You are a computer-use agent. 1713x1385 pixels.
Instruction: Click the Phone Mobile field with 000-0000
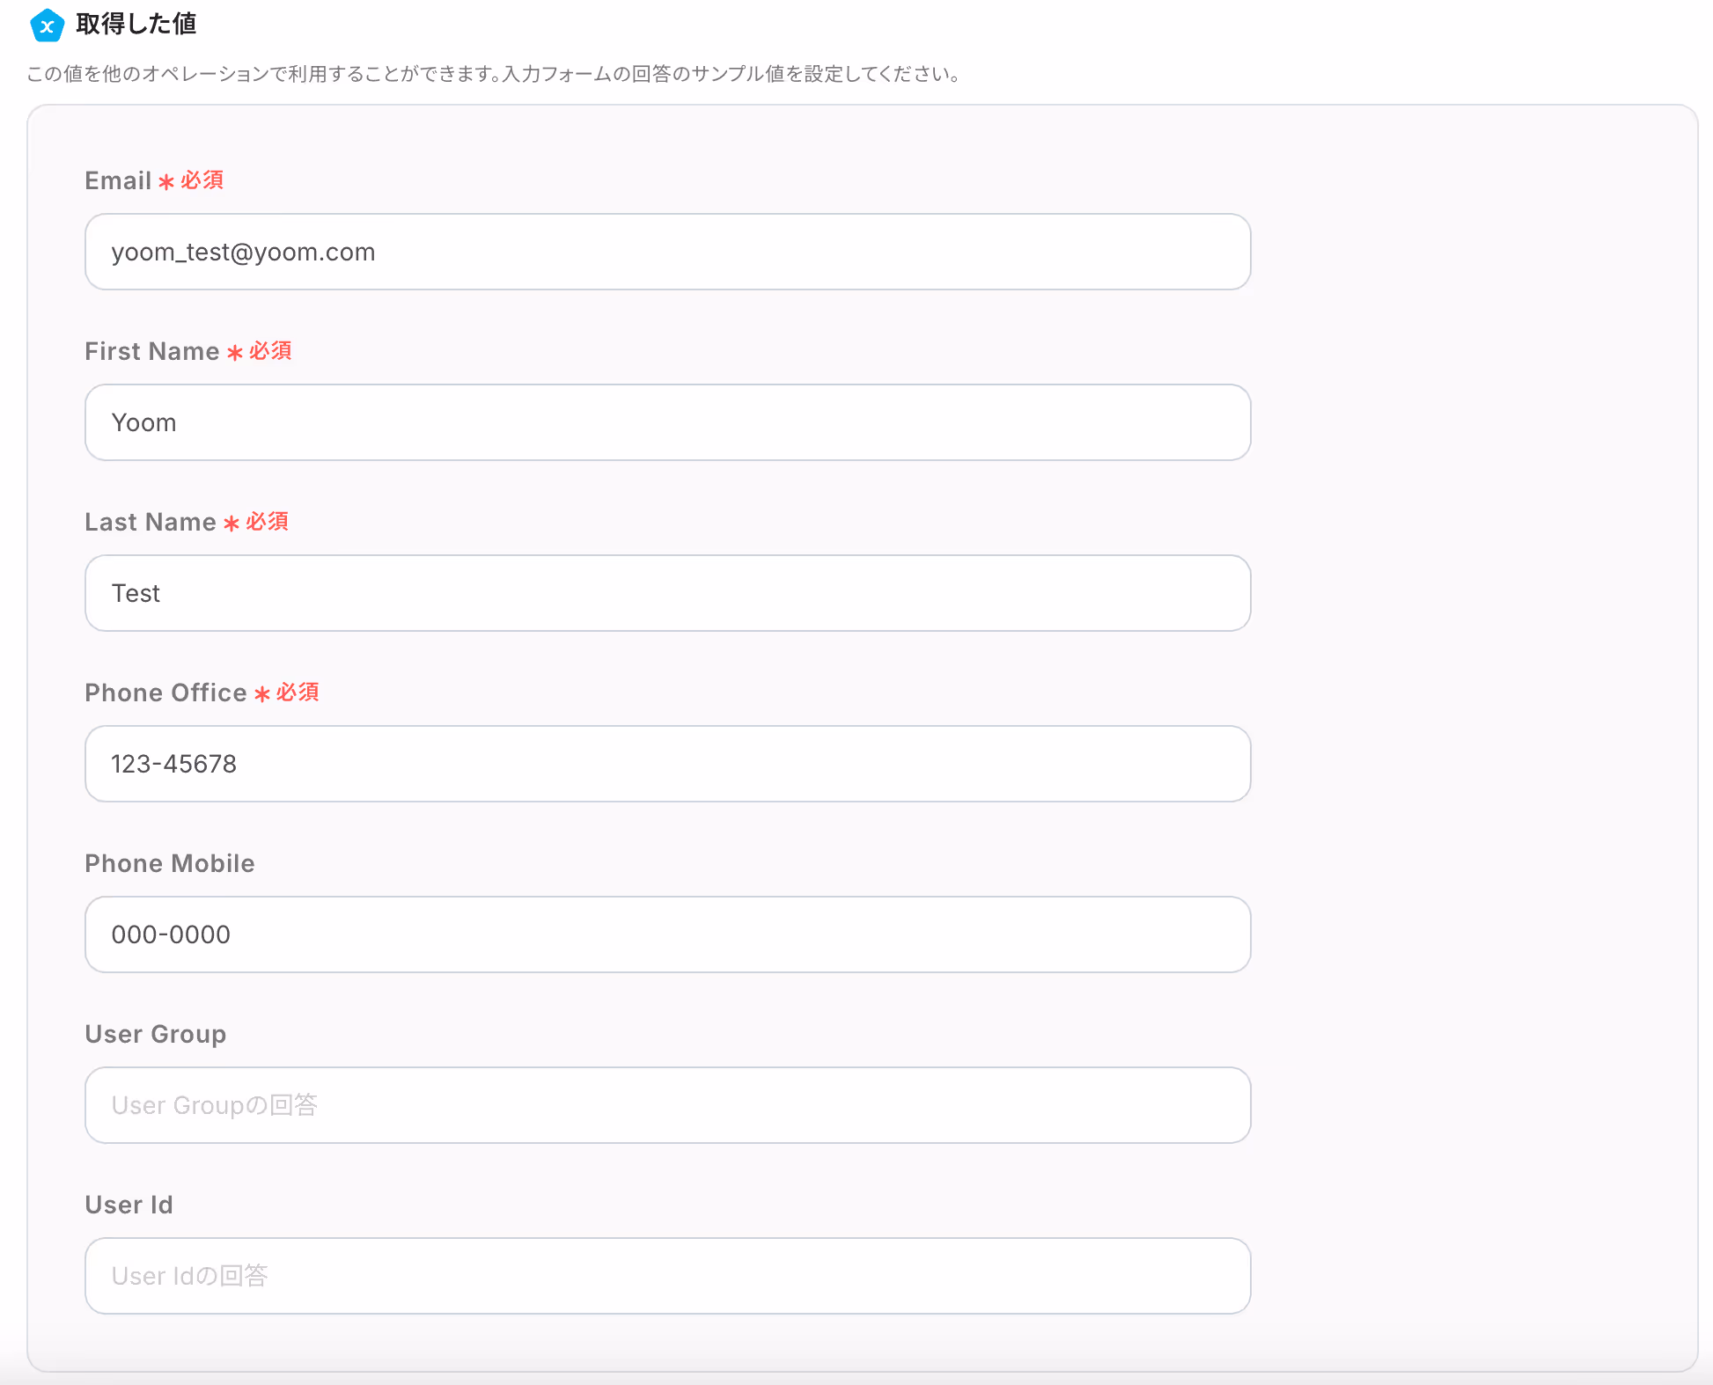pyautogui.click(x=667, y=934)
